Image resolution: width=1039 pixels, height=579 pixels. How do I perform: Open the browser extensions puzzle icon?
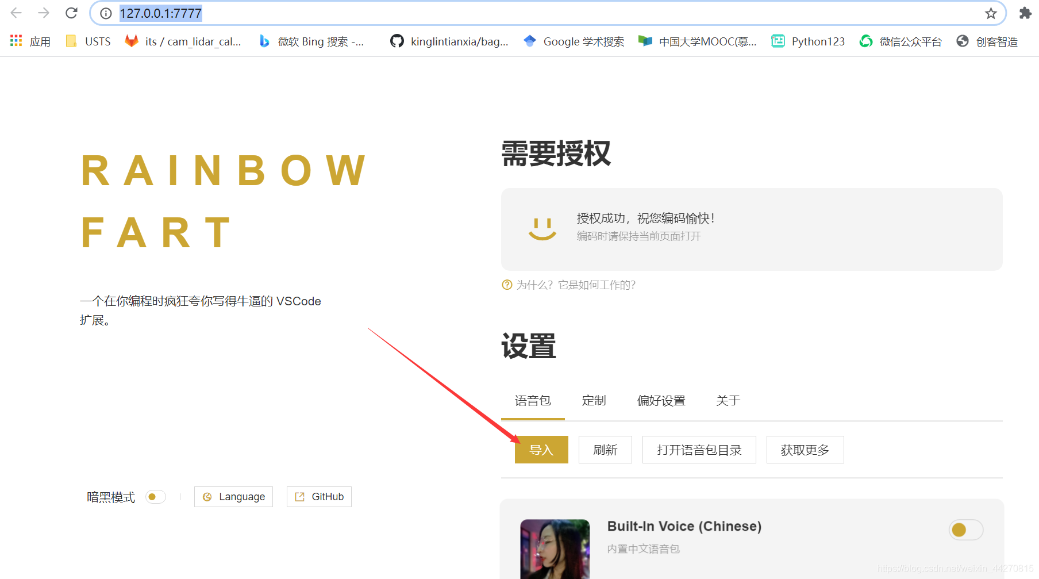click(1025, 13)
